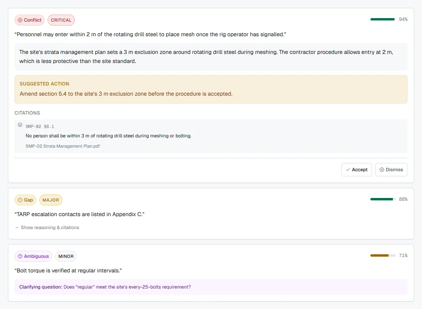This screenshot has width=422, height=309.
Task: Click the Conflict type badge
Action: click(30, 20)
